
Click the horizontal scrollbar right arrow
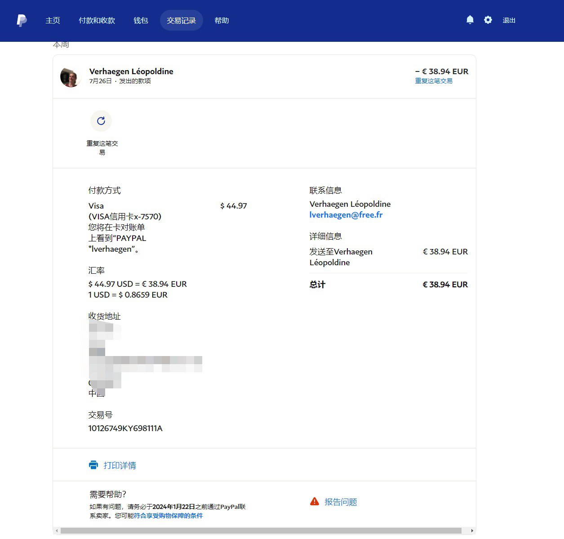472,531
